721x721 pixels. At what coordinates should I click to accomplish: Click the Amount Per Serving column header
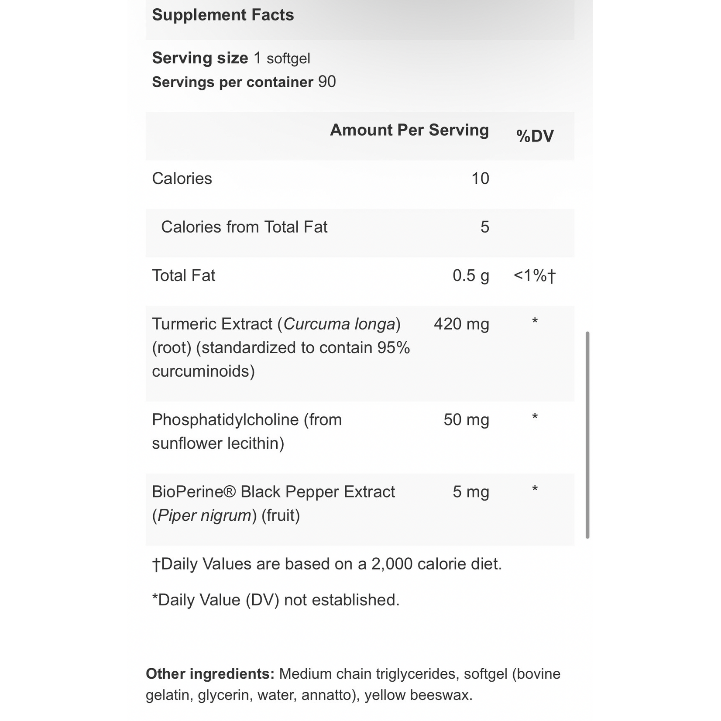(x=409, y=130)
